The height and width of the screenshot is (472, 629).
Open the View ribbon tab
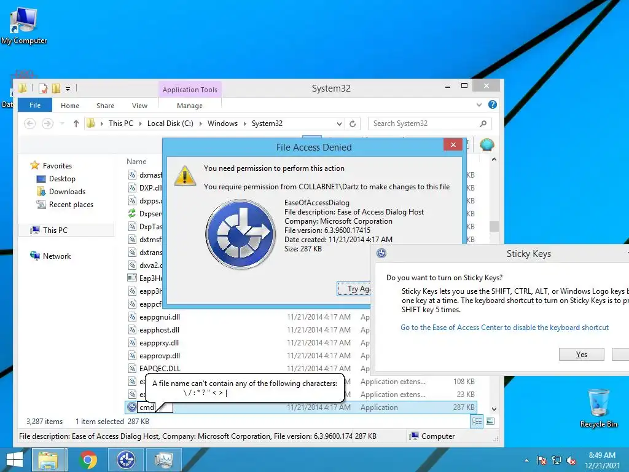139,106
